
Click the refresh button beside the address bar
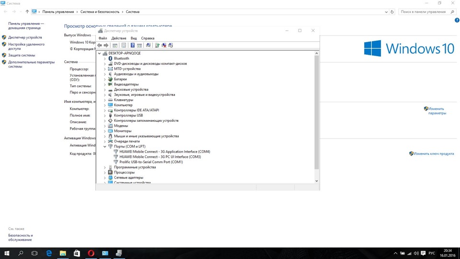tap(392, 11)
